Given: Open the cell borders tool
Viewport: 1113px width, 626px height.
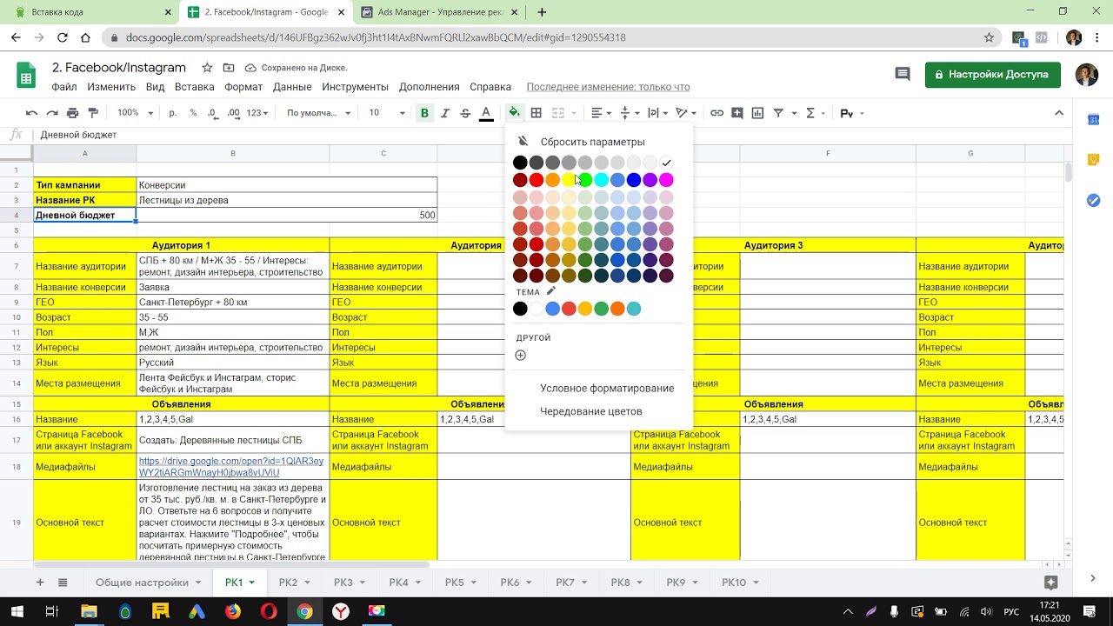Looking at the screenshot, I should point(537,113).
